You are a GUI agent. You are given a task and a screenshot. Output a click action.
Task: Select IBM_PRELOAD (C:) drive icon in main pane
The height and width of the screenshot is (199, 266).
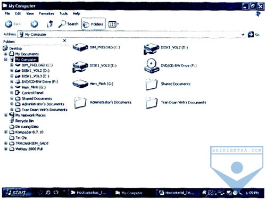[x=80, y=47]
